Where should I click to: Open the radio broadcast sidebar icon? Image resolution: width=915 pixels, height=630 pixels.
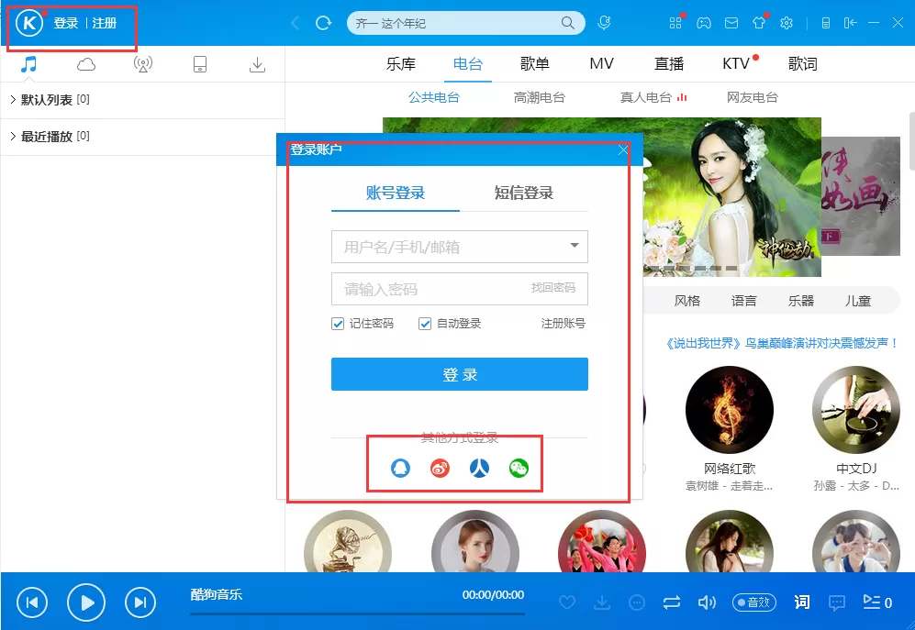(143, 64)
